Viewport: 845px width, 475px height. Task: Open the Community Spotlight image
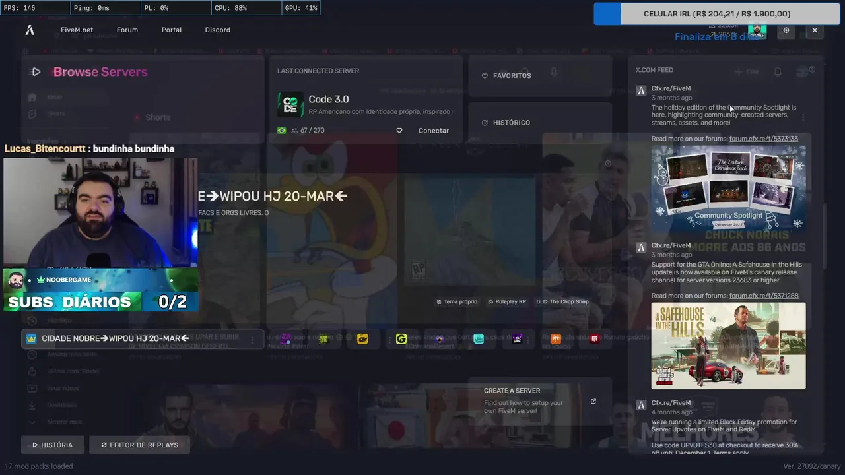(728, 189)
